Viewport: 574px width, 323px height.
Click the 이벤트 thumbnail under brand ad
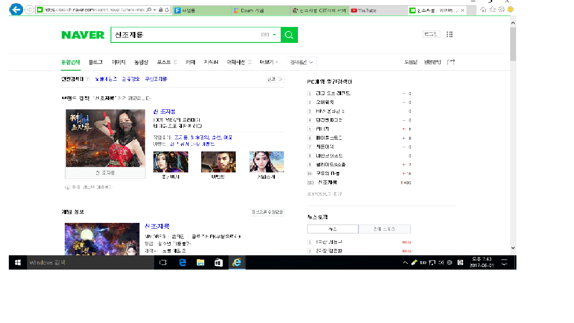[219, 162]
